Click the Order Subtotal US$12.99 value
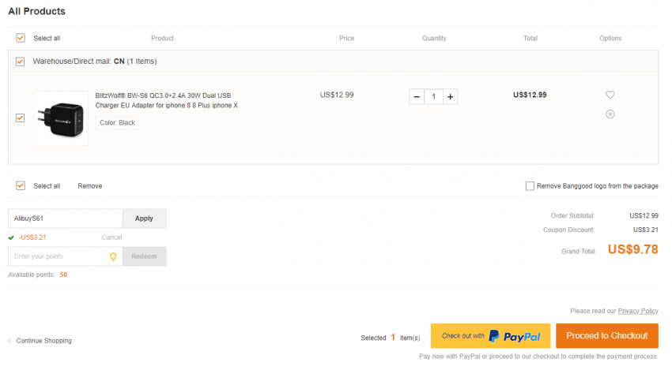 [x=644, y=216]
